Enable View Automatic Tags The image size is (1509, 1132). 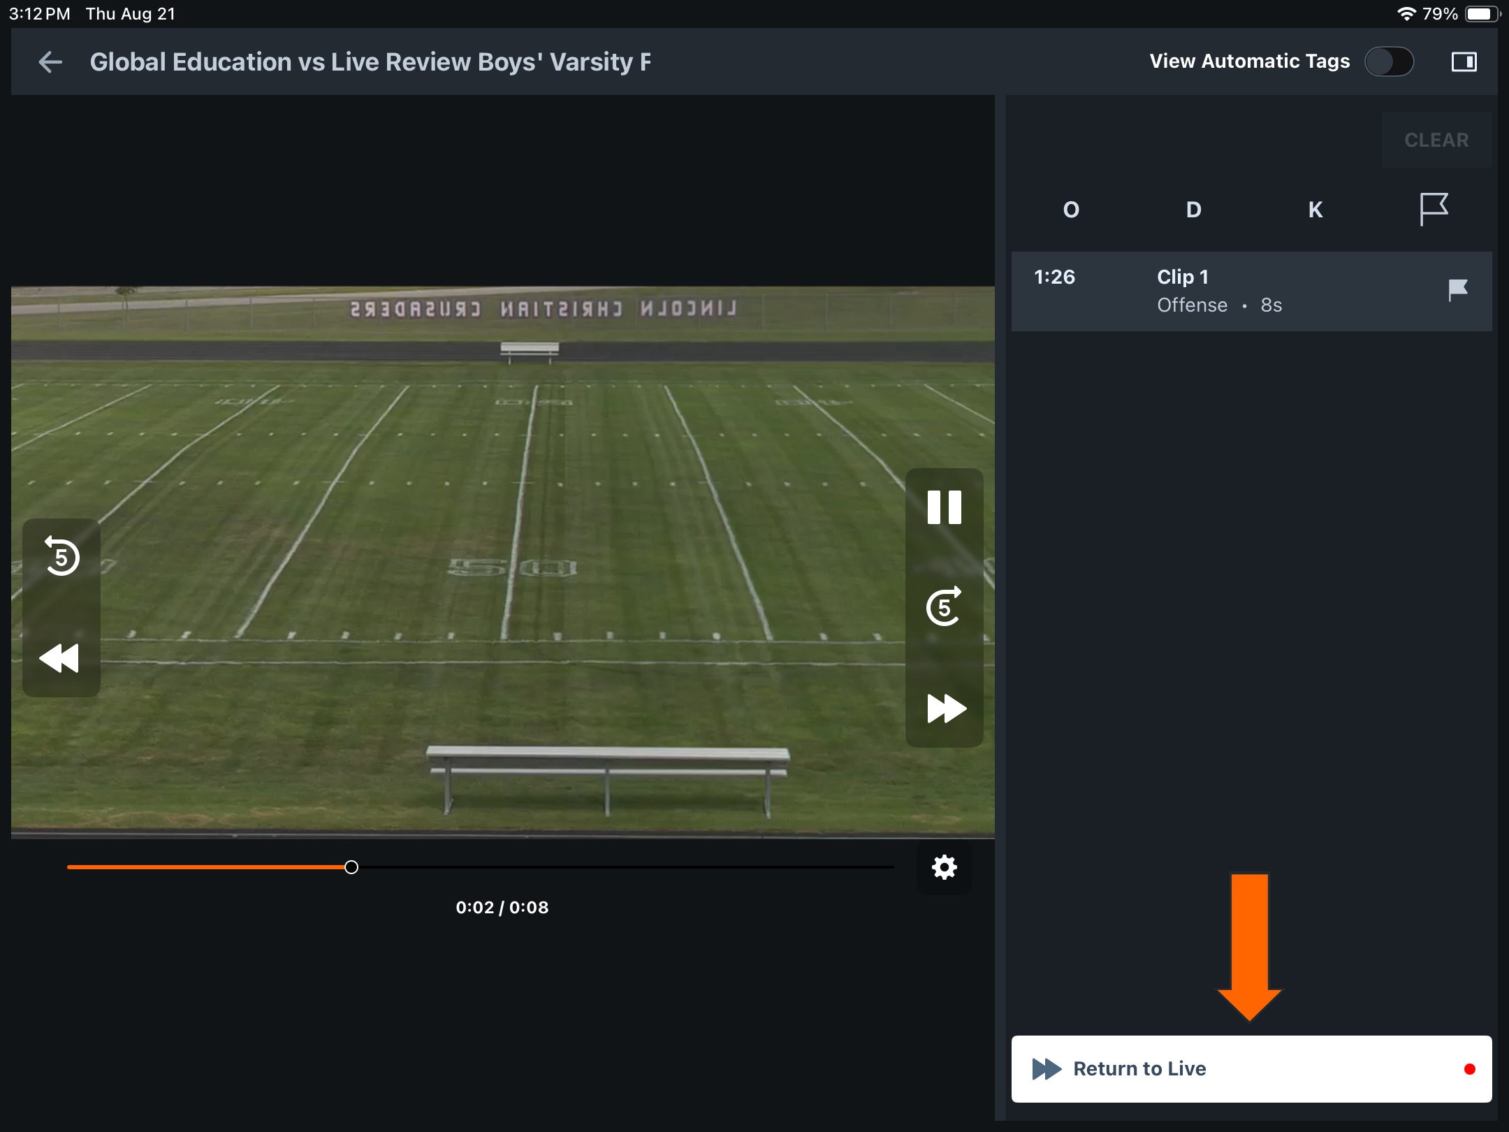(x=1390, y=61)
